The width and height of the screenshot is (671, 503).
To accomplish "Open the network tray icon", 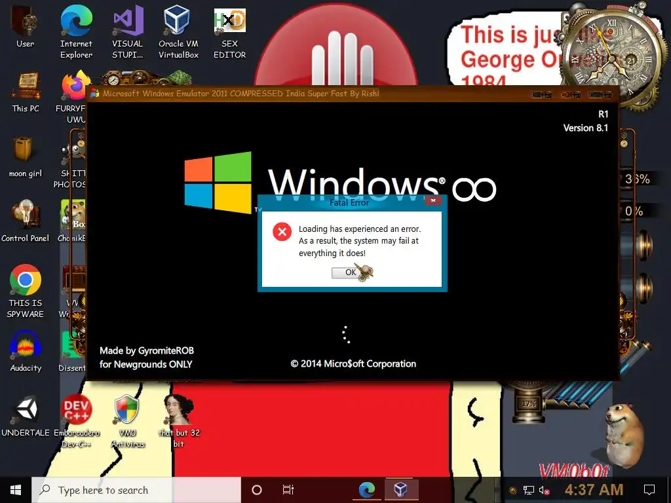I will [x=529, y=490].
